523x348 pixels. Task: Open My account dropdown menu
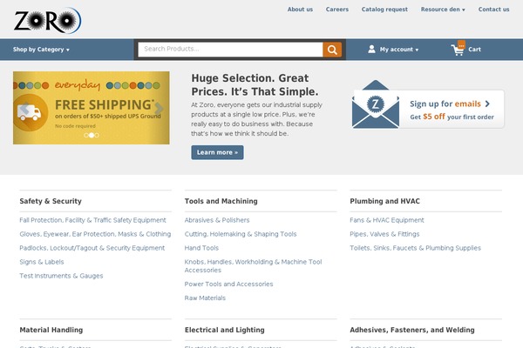(x=399, y=50)
